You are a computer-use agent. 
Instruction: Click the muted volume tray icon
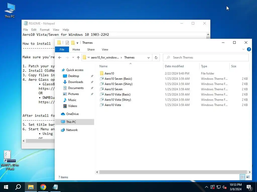[x=224, y=187]
